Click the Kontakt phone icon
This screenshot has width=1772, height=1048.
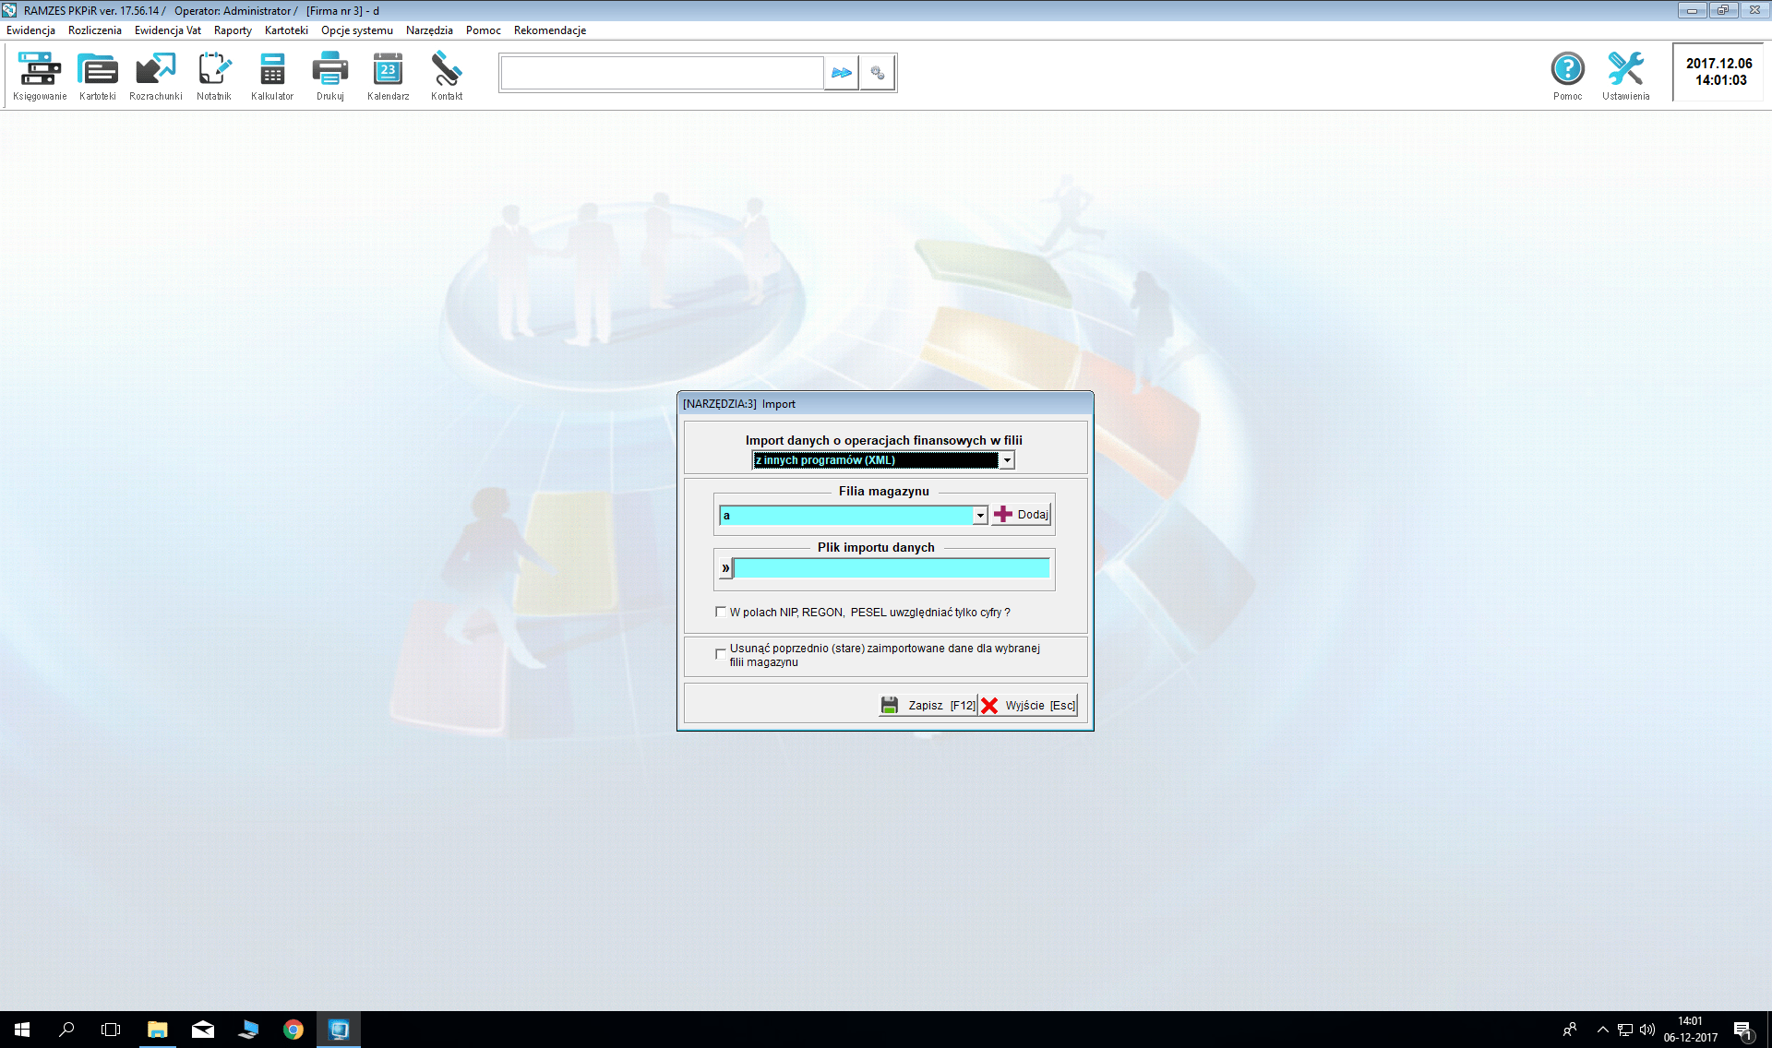click(447, 70)
